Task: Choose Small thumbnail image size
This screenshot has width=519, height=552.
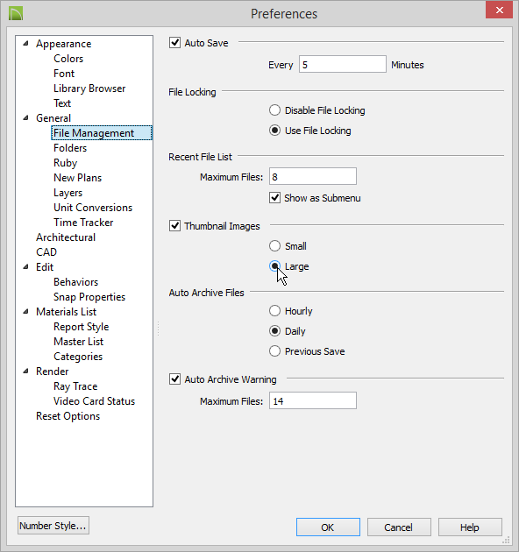Action: 274,245
